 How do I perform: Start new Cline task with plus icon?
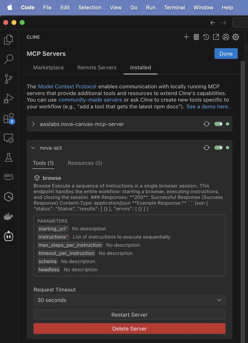point(186,37)
